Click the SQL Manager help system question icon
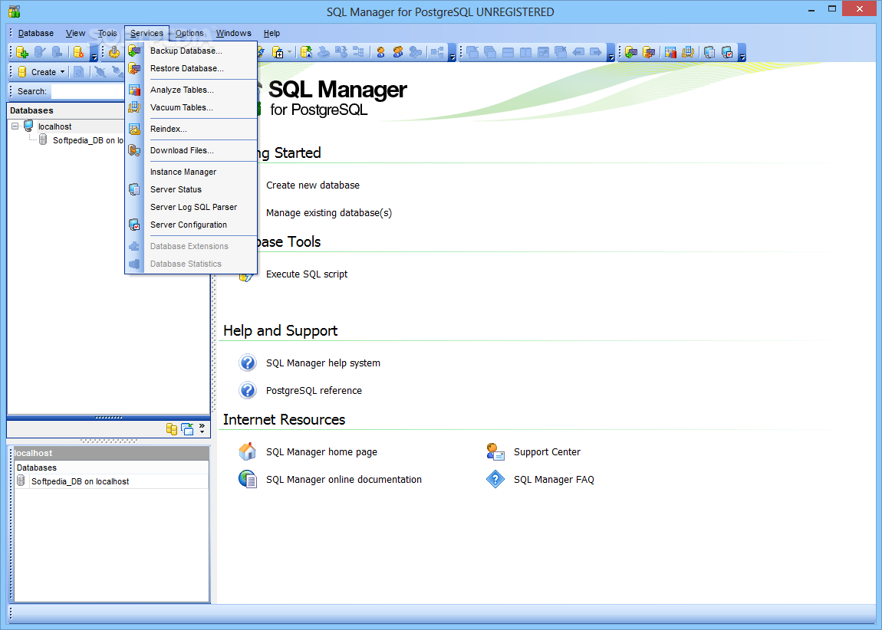The width and height of the screenshot is (882, 630). (x=248, y=363)
